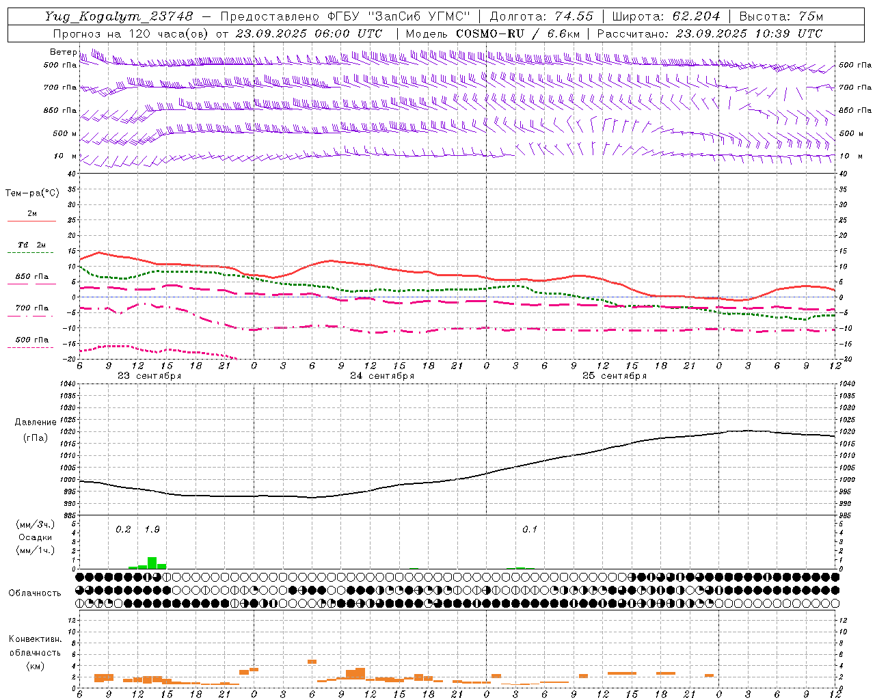Click the green dotted Td legend line sample

click(x=32, y=253)
